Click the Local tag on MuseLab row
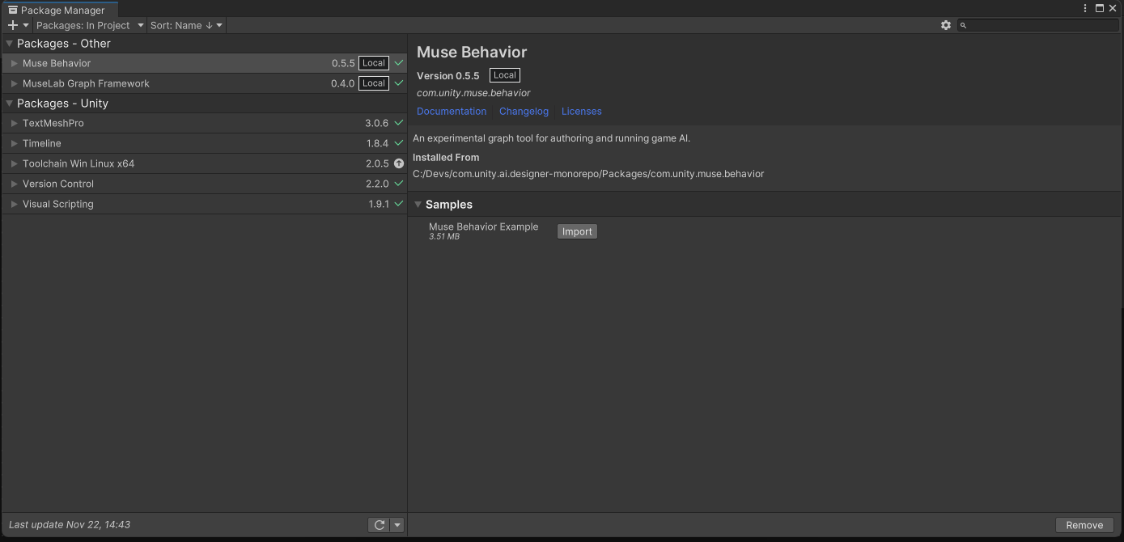 pyautogui.click(x=374, y=83)
